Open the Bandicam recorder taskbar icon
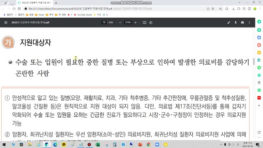Viewport: 263px width, 148px height. point(89,144)
